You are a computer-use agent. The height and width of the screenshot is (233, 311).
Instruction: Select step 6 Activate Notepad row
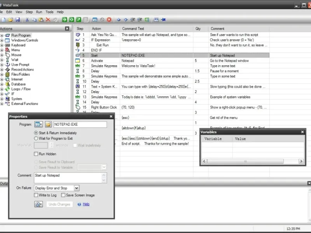point(172,61)
